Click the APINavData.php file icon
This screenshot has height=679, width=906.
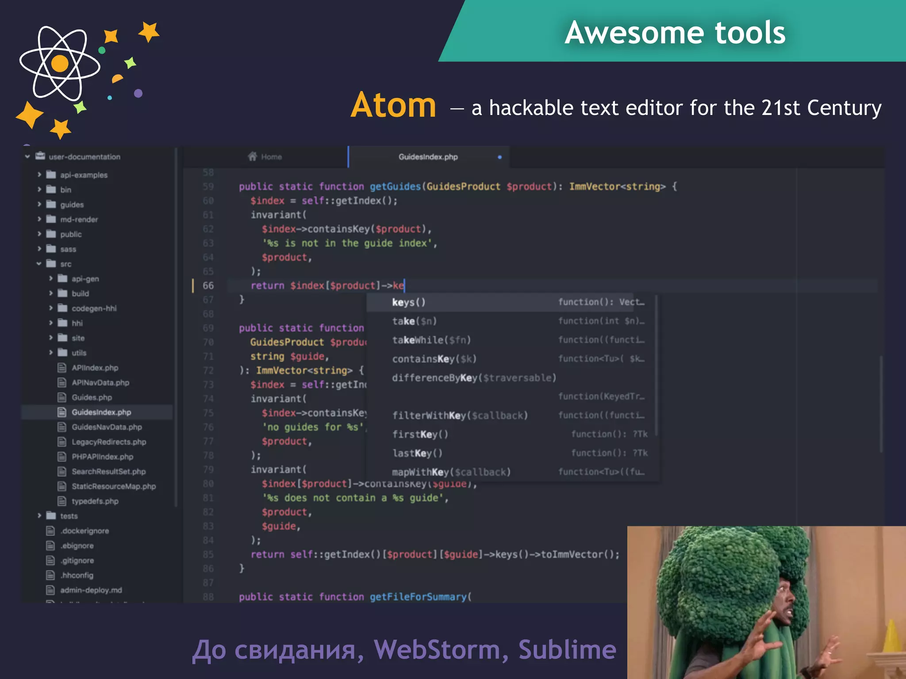62,382
